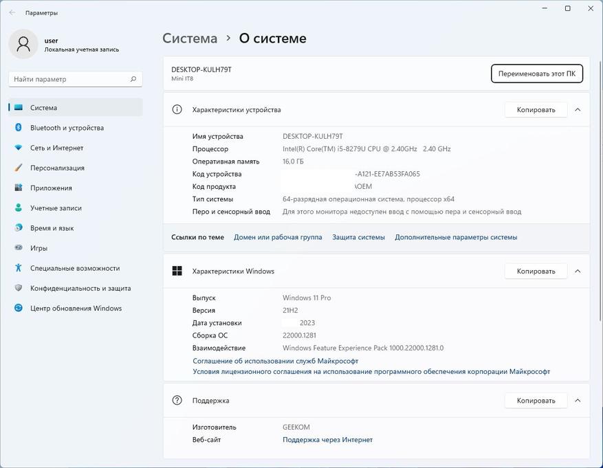
Task: Open Соглашение об использовании служб Майкрософт
Action: pyautogui.click(x=275, y=361)
